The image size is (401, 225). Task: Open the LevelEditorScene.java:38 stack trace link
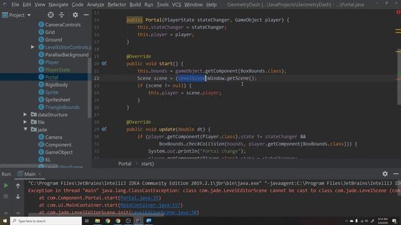tap(164, 212)
